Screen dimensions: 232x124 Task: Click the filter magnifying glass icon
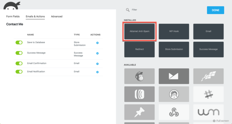pos(128,10)
